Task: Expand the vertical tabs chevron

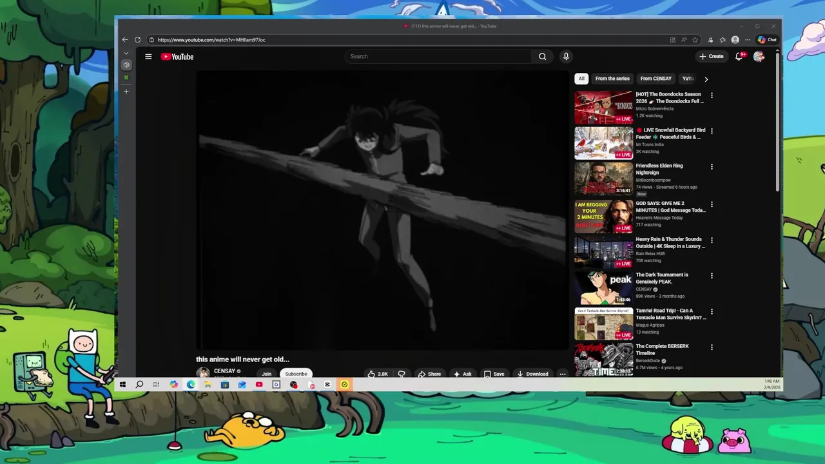Action: point(126,53)
